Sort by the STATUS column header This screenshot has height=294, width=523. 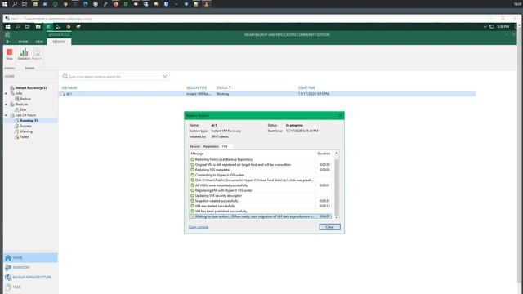(x=223, y=87)
